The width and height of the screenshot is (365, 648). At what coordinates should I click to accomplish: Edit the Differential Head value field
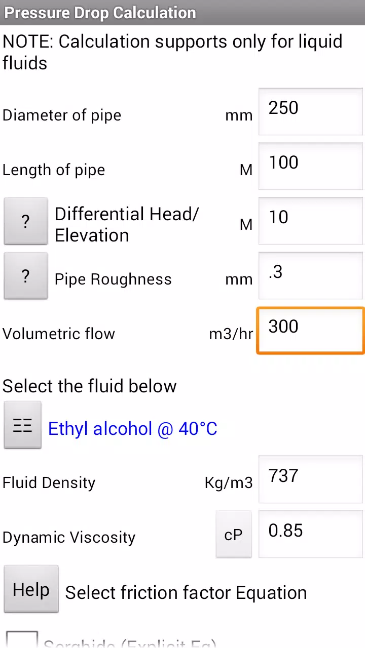[311, 221]
